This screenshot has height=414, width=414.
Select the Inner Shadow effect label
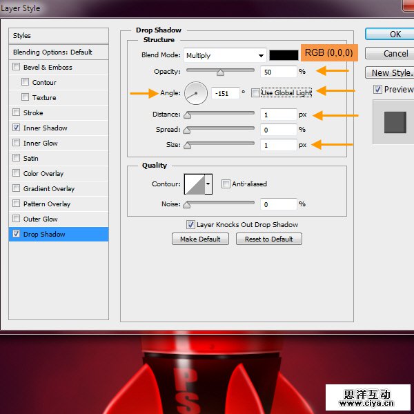[45, 128]
